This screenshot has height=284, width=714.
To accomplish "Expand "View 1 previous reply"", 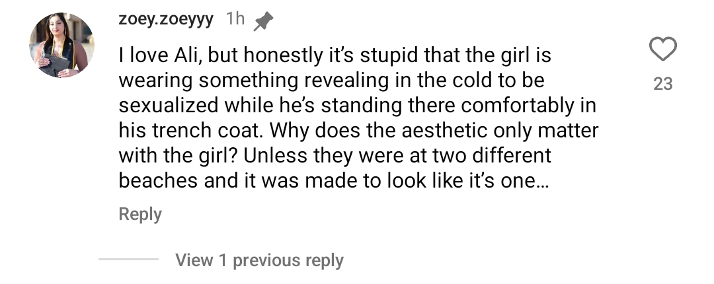I will pos(259,260).
